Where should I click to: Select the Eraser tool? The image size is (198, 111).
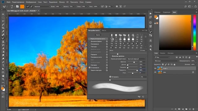[x=3, y=48]
